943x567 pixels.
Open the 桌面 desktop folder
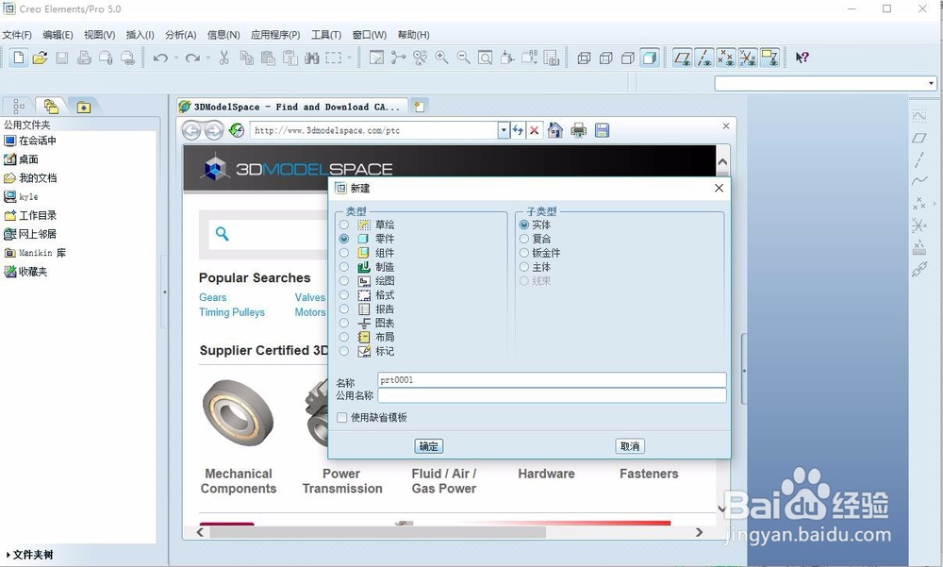22,159
